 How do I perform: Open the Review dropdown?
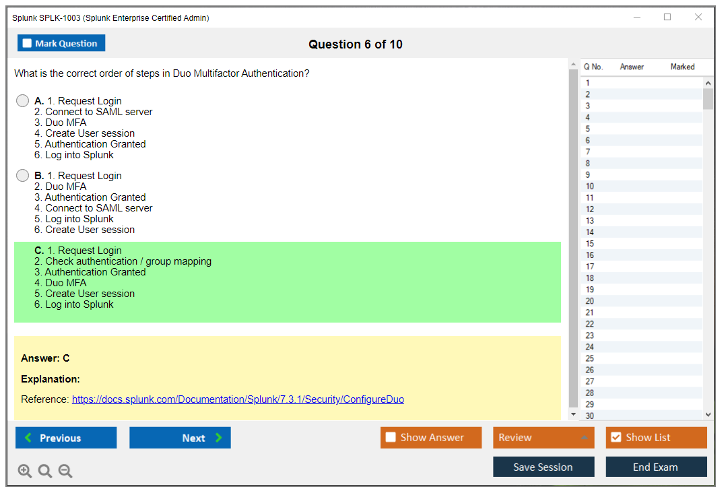click(543, 438)
